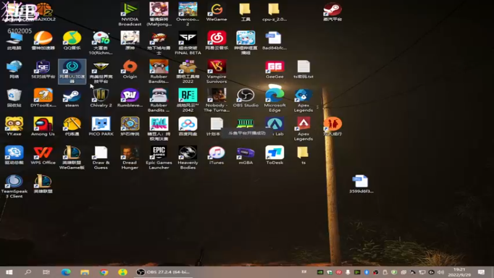The height and width of the screenshot is (278, 494).
Task: Open the ts folder on the desktop
Action: (303, 156)
